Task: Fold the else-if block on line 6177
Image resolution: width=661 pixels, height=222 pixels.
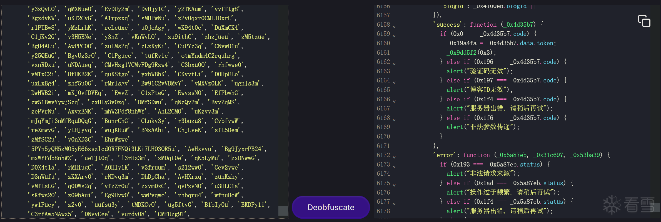Action: pos(394,203)
